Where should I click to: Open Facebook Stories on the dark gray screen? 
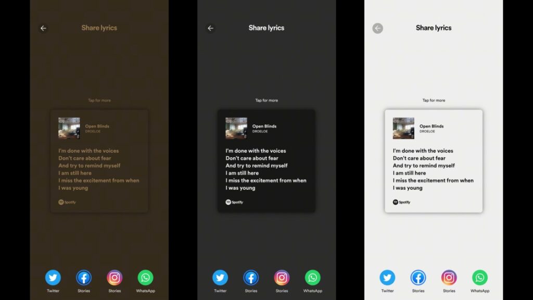tap(251, 278)
